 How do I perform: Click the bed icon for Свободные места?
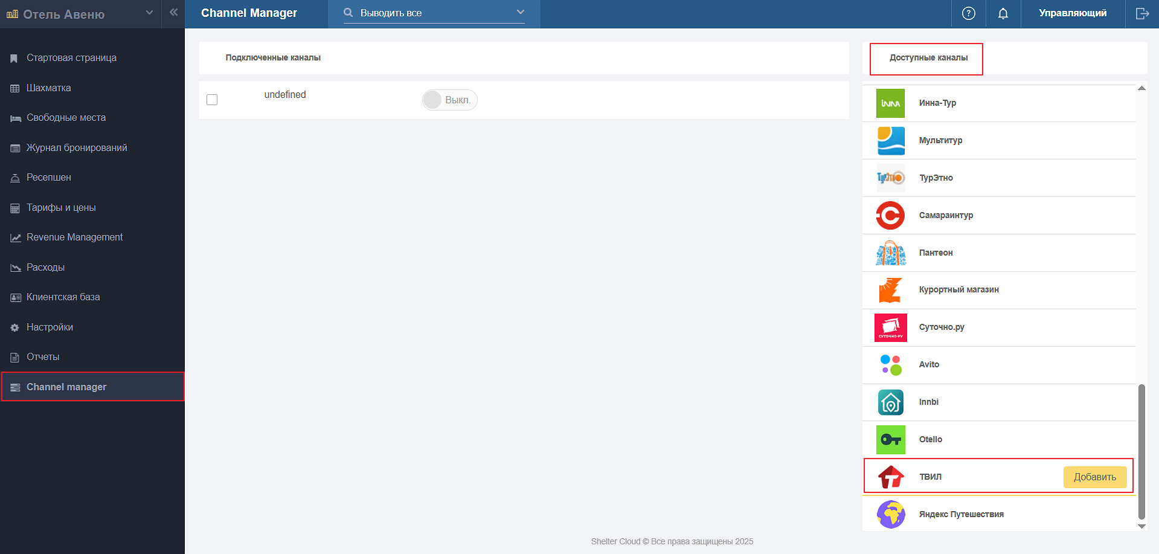click(x=15, y=118)
